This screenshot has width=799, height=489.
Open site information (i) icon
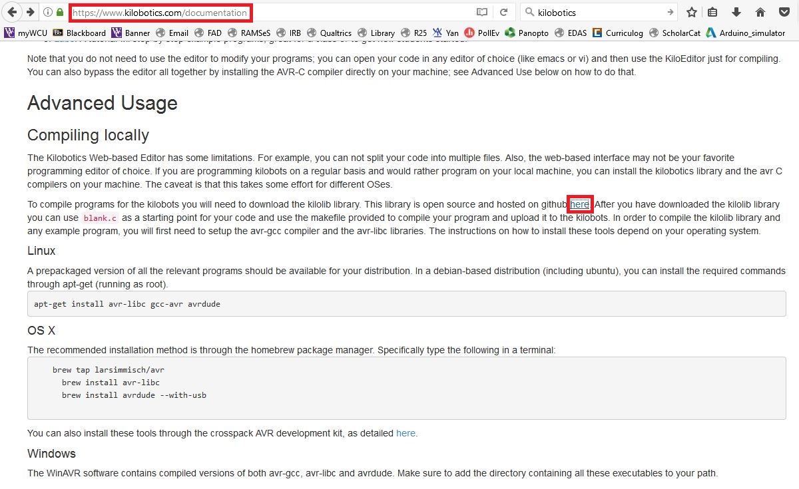pos(48,13)
